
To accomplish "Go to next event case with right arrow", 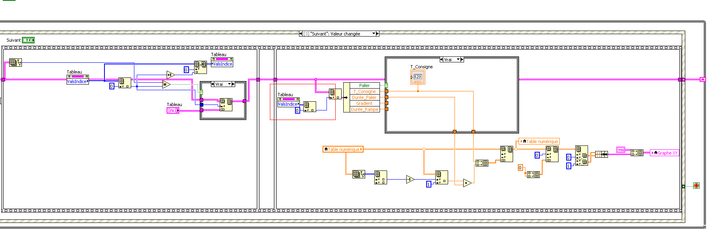I will [x=378, y=34].
